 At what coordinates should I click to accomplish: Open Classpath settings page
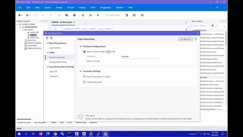tap(54, 76)
